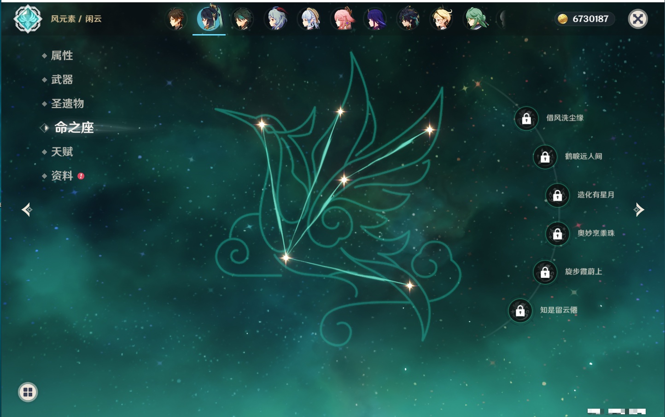Select the straw-hat girl portrait
This screenshot has height=417, width=665.
(x=309, y=19)
